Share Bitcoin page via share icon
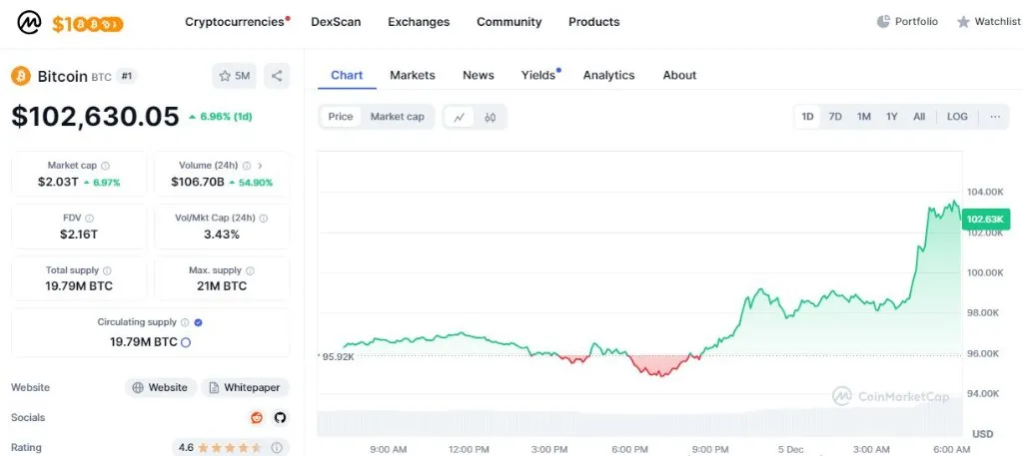Screen dimensions: 1023x456 (x=277, y=76)
